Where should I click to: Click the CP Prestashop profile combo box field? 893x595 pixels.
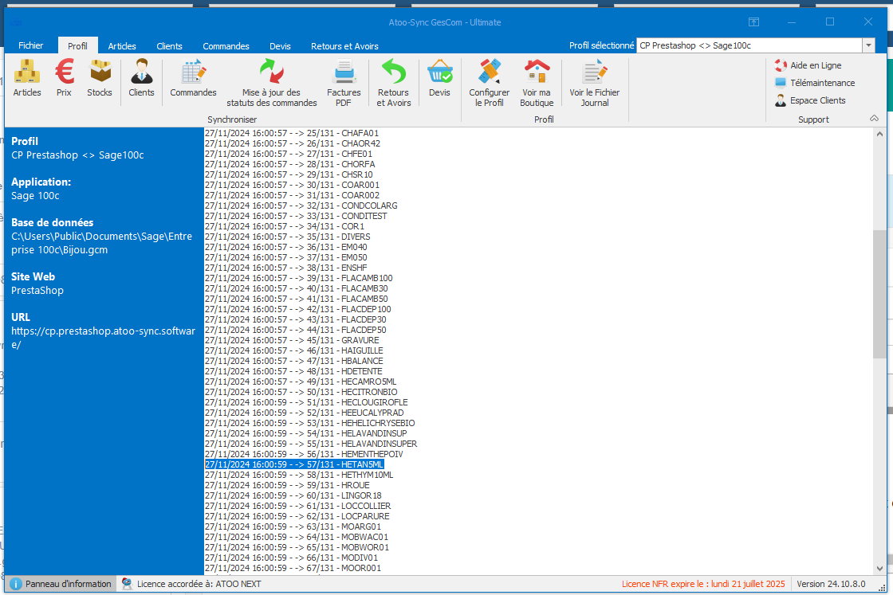pyautogui.click(x=749, y=45)
